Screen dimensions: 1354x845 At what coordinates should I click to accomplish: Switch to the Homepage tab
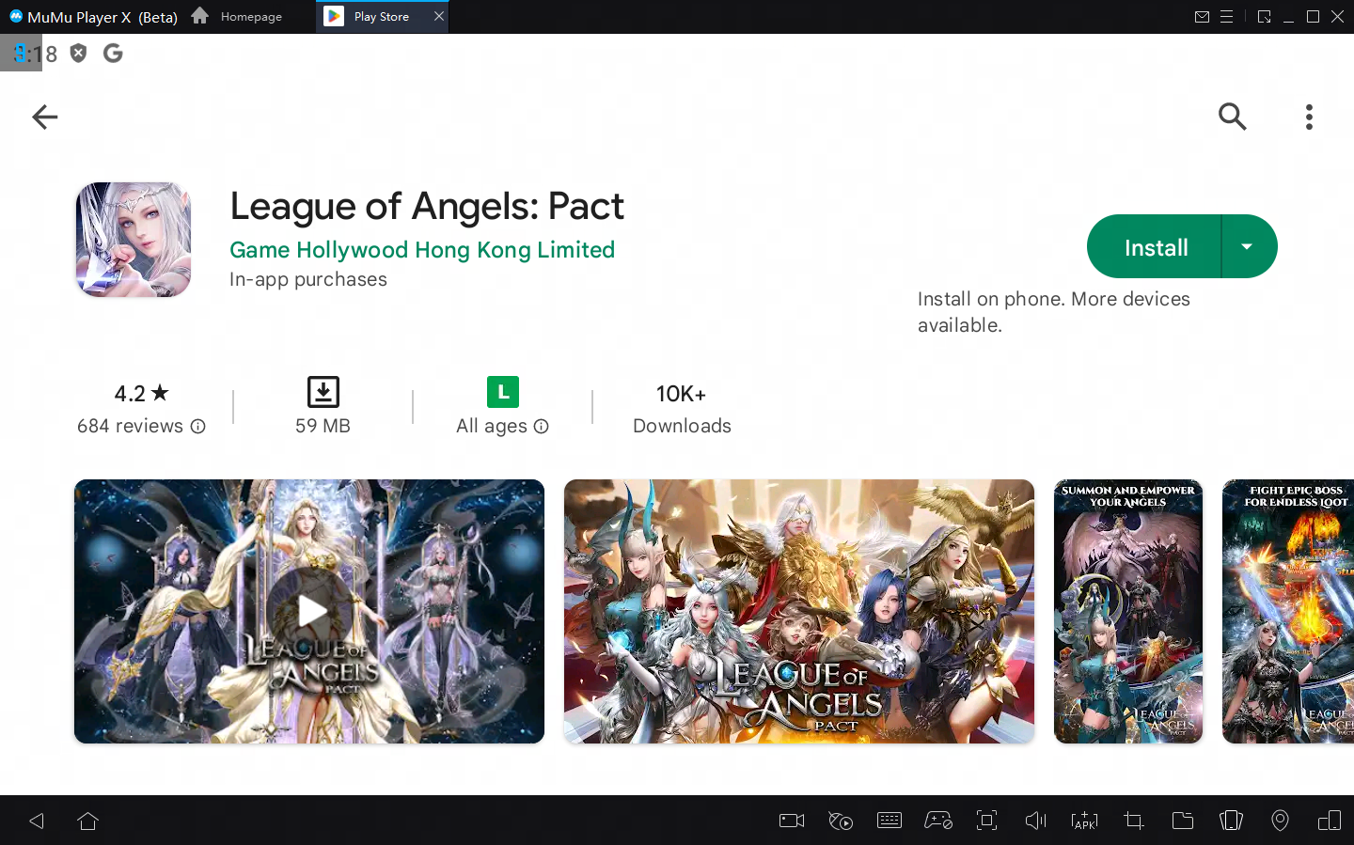[x=238, y=17]
